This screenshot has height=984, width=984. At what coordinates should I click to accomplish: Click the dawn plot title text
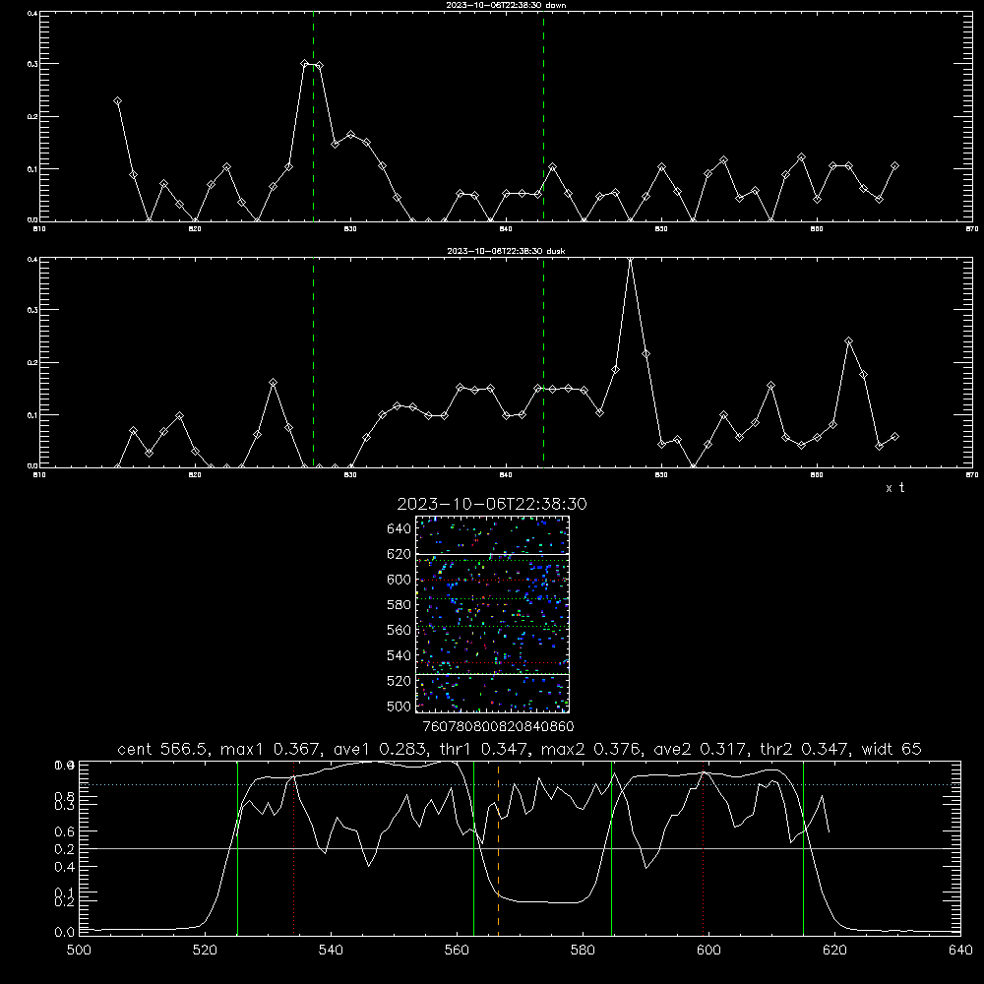point(506,5)
